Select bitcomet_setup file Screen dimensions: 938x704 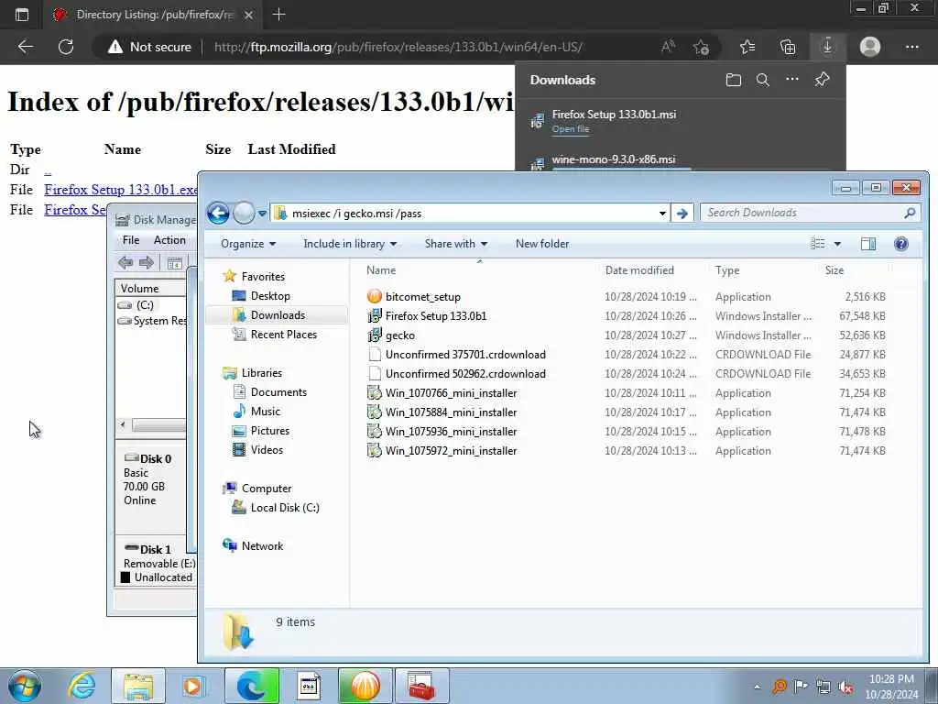click(423, 297)
